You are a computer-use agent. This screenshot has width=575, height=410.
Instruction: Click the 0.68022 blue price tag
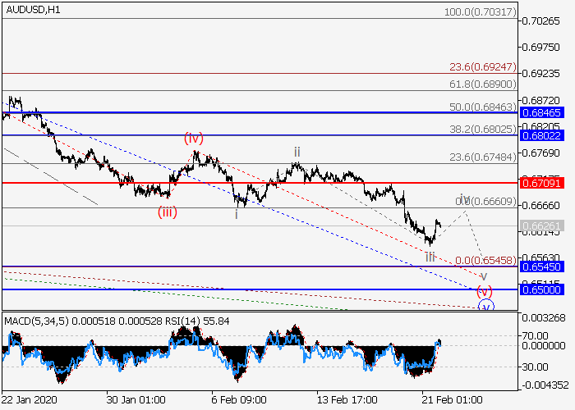coord(543,135)
